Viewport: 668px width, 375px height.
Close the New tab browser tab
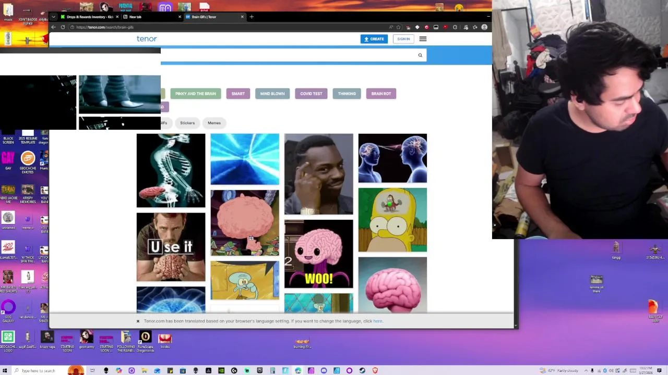click(x=180, y=17)
